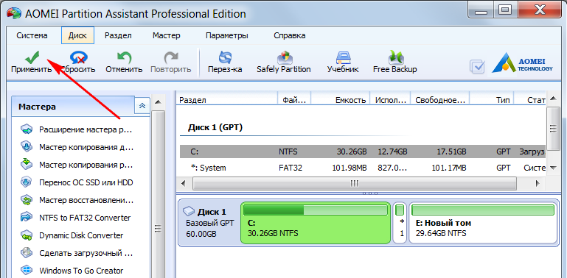The width and height of the screenshot is (567, 278).
Task: Click the horizontal scrollbar thumb in table
Action: (355, 183)
